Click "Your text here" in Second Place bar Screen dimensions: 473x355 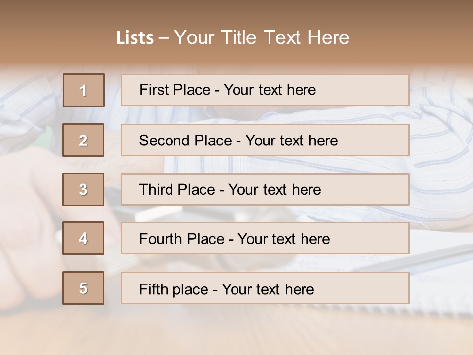291,141
